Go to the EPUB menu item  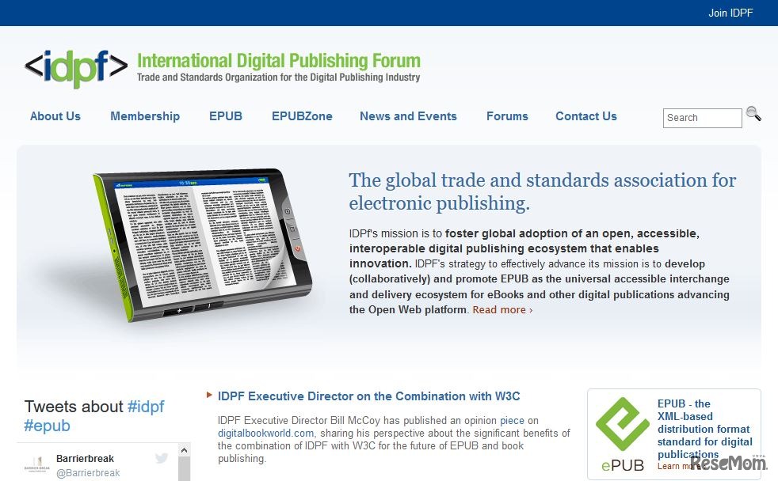(x=225, y=116)
